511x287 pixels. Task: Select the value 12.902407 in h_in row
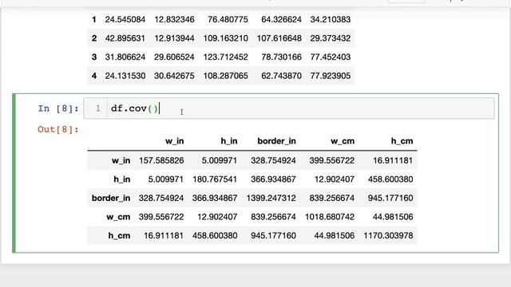tap(335, 179)
